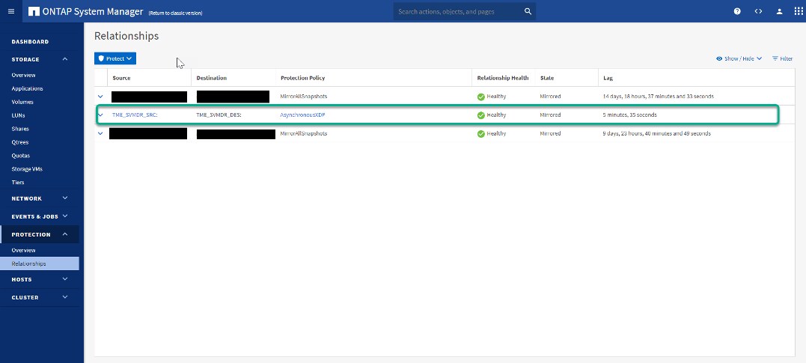Click Return to classic version link

point(175,13)
